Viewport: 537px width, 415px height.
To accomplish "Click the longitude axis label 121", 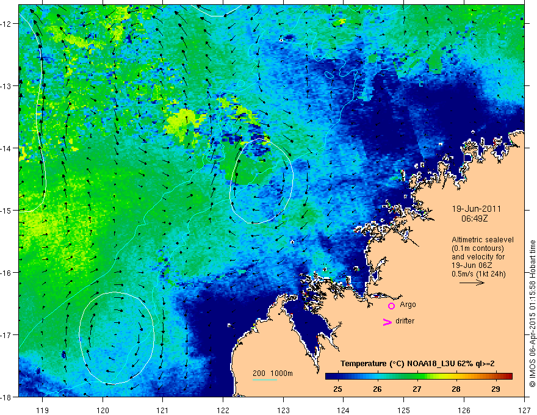I will point(163,410).
